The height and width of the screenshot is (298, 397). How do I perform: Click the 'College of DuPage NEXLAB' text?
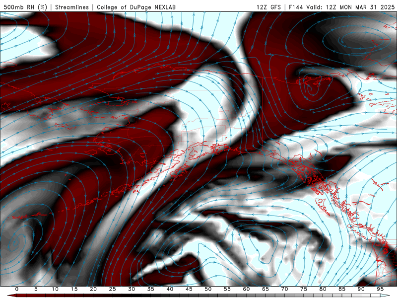click(x=136, y=7)
